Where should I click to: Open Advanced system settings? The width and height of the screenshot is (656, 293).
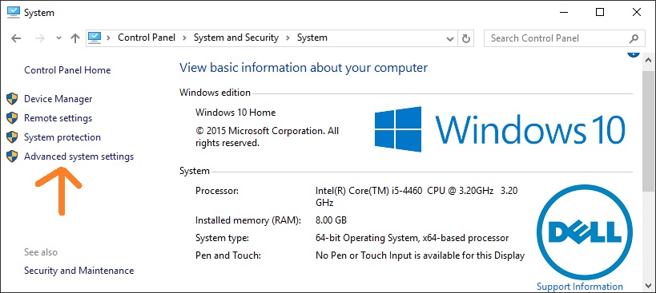pos(79,156)
